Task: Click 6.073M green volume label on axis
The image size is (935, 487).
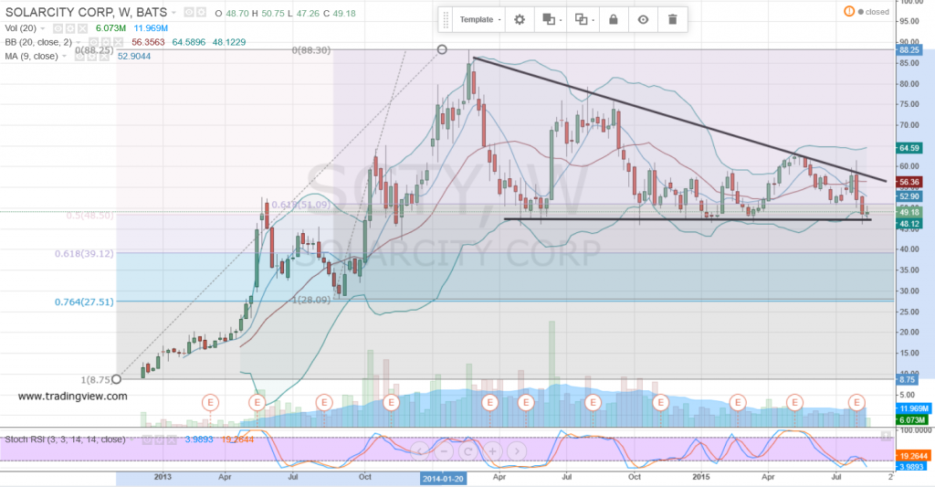Action: click(x=912, y=420)
